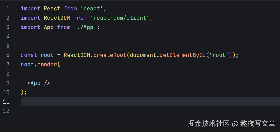Screen dimensions: 280x132
Task: Click the ReactDOM reference on line 6
Action: coord(77,55)
